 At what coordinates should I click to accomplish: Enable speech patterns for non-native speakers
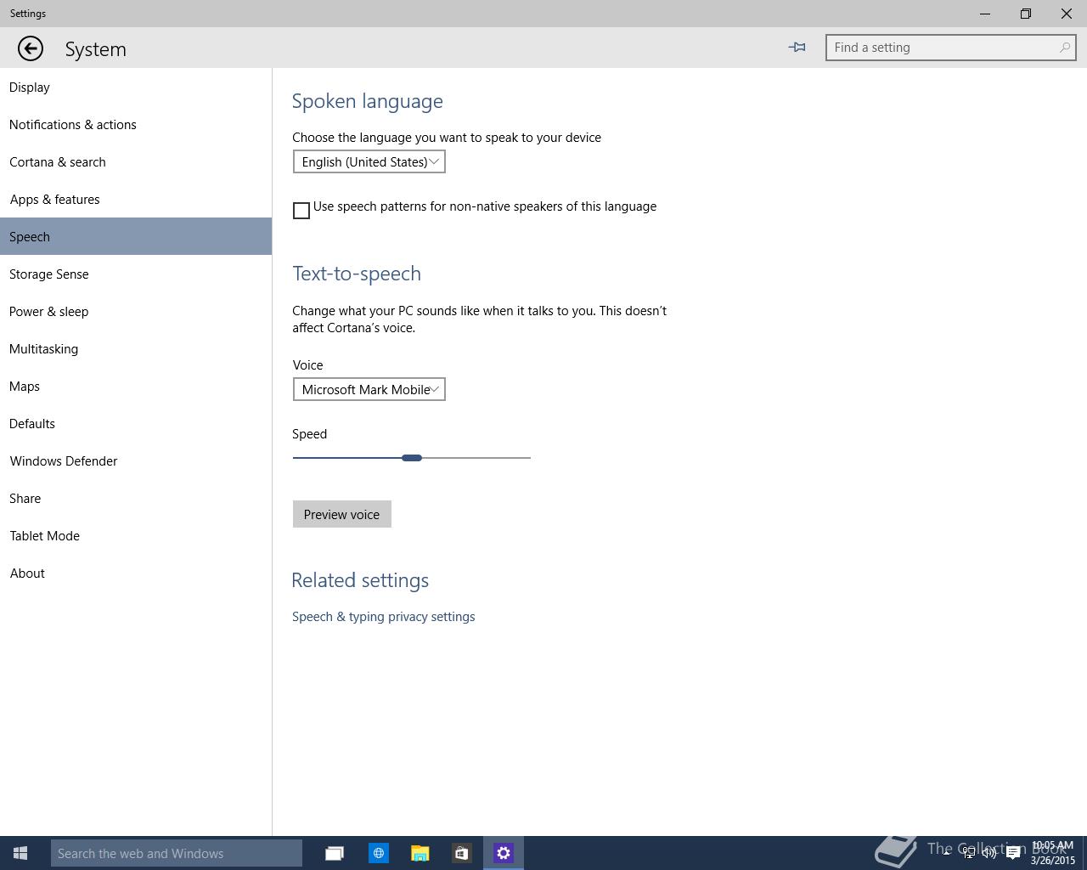pos(301,211)
